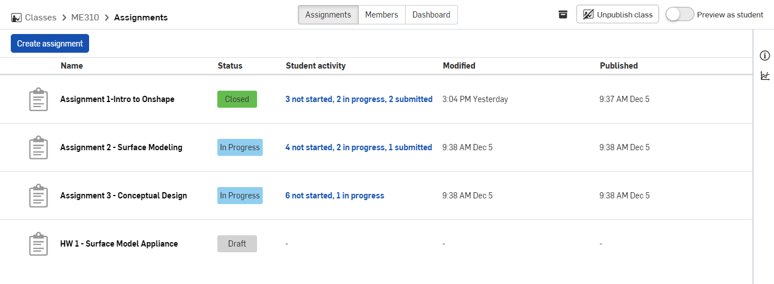774x284 pixels.
Task: Click the Assignment 3 clipboard icon
Action: [x=37, y=196]
